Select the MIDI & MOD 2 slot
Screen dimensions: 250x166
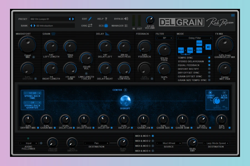coord(152,141)
